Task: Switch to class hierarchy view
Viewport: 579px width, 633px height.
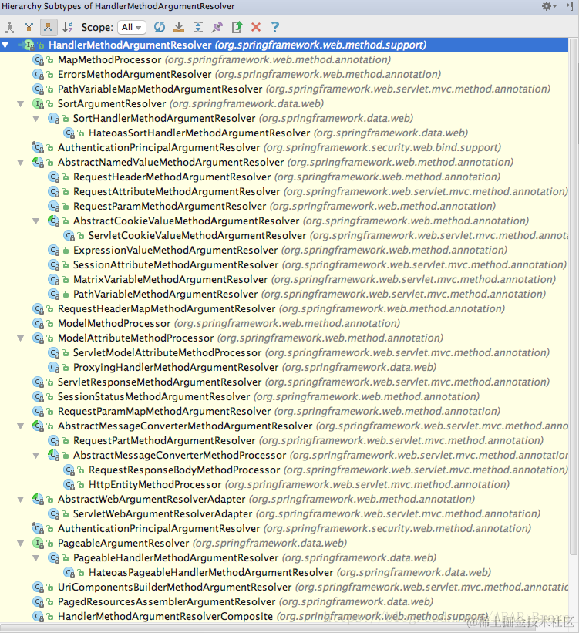Action: pyautogui.click(x=9, y=27)
